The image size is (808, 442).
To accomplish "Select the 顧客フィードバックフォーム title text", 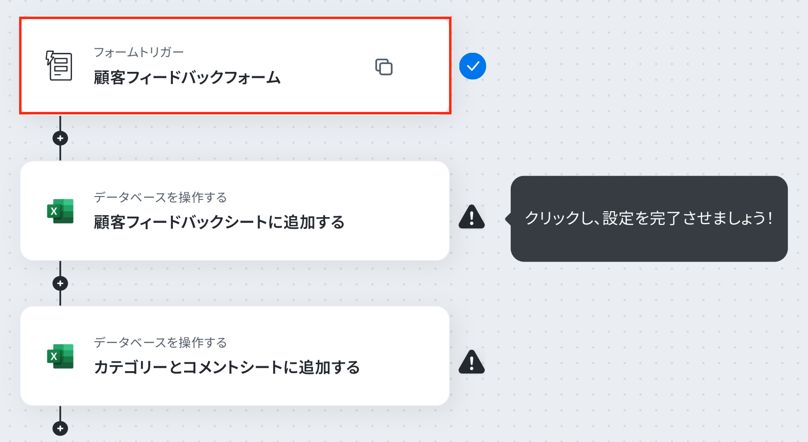I will point(187,78).
